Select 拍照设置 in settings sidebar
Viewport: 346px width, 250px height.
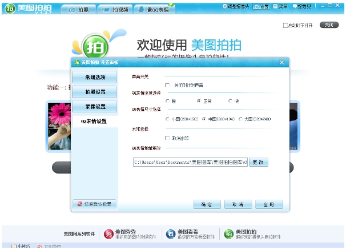[x=95, y=92]
